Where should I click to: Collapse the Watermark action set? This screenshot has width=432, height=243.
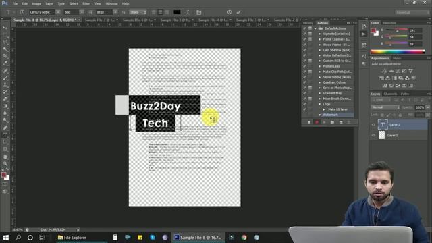coord(319,115)
